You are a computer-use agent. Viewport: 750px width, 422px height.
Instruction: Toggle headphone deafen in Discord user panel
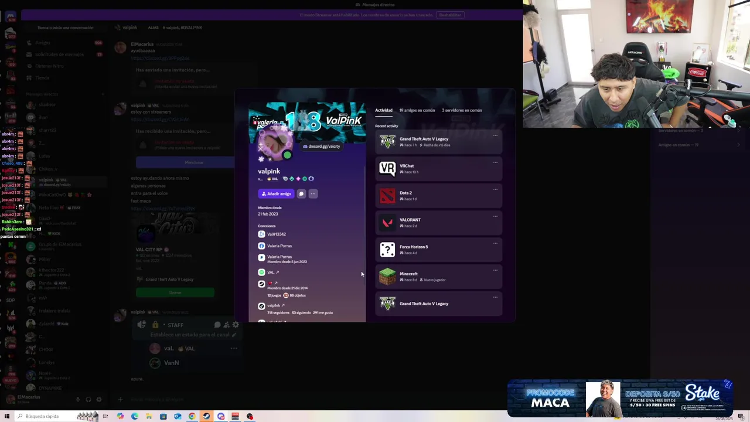click(x=88, y=400)
